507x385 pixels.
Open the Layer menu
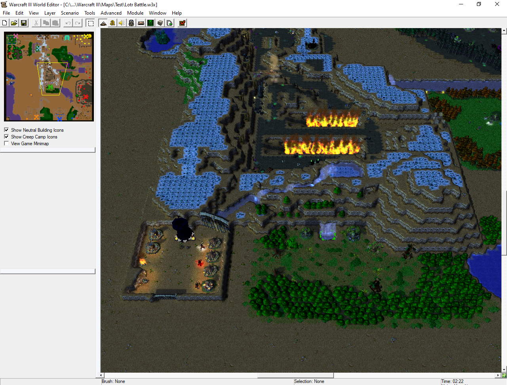pyautogui.click(x=50, y=13)
